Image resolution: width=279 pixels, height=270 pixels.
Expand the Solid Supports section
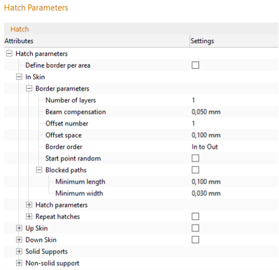pos(19,251)
